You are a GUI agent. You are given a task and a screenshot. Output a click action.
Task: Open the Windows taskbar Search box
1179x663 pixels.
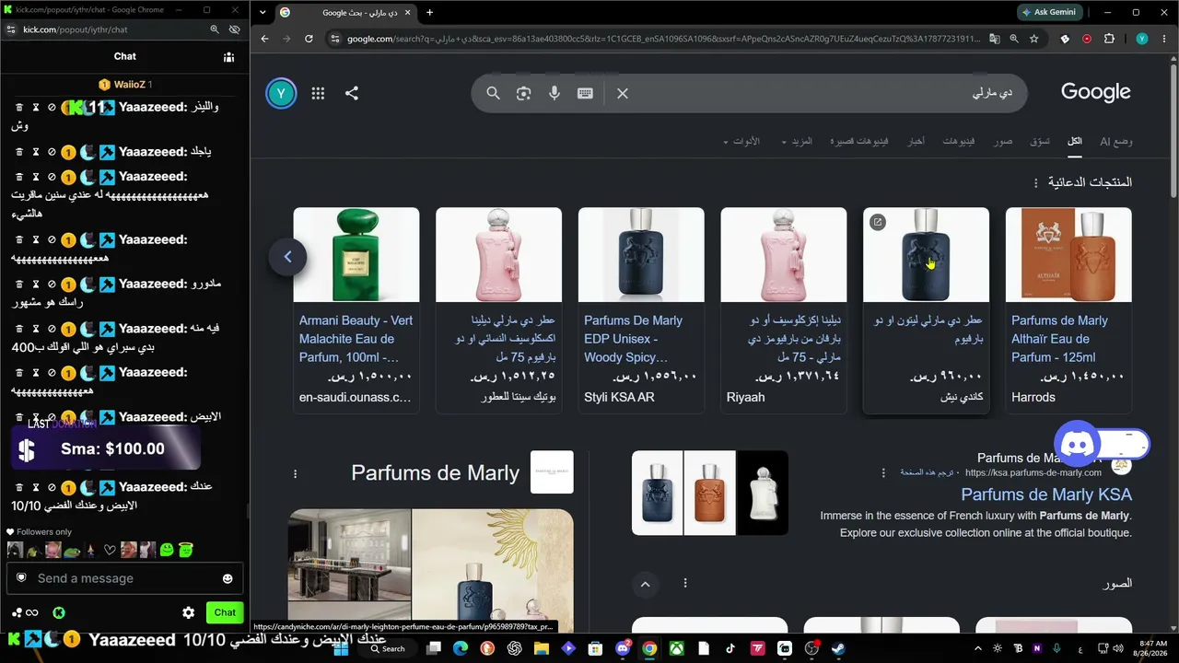pyautogui.click(x=388, y=648)
